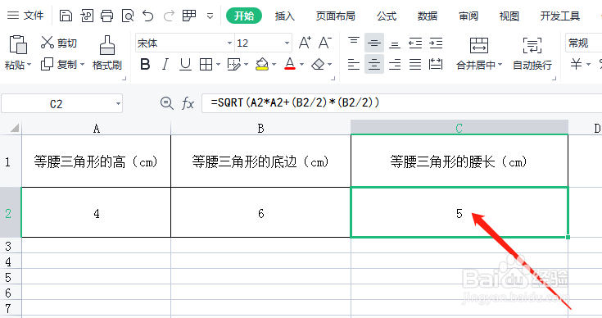Click the 合并居中 merge and center button

click(x=479, y=53)
